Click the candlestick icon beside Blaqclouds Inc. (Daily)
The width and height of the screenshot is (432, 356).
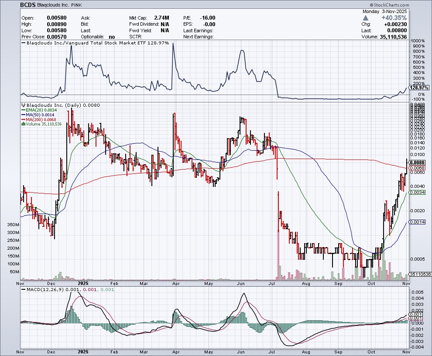coord(24,105)
